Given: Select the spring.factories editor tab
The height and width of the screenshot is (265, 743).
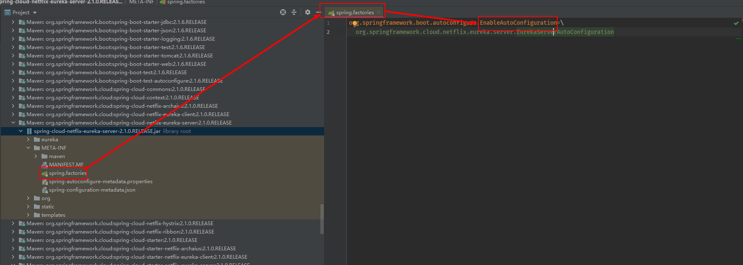Looking at the screenshot, I should click(x=355, y=12).
